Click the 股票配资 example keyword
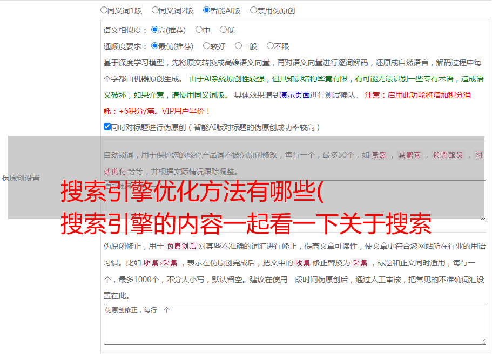 (448, 155)
